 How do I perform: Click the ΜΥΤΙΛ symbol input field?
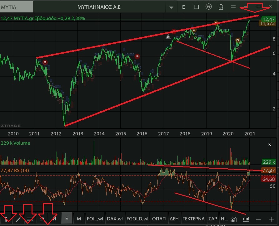[17, 7]
